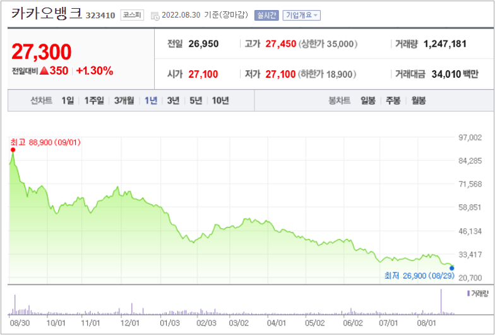The width and height of the screenshot is (495, 335).
Task: Click the 97,002 y-axis label
Action: pos(470,137)
